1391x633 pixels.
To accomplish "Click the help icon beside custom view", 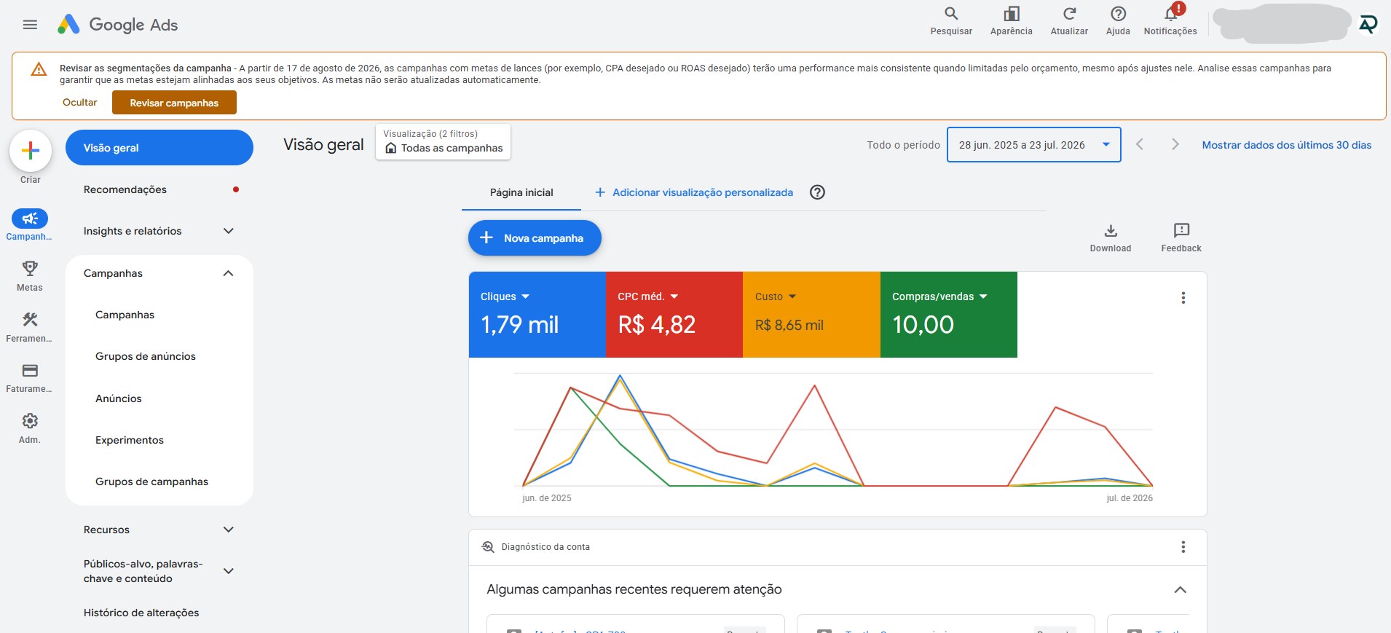I will (x=818, y=192).
